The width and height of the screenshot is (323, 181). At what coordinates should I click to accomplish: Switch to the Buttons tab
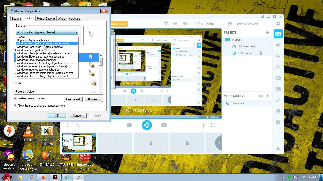click(16, 19)
